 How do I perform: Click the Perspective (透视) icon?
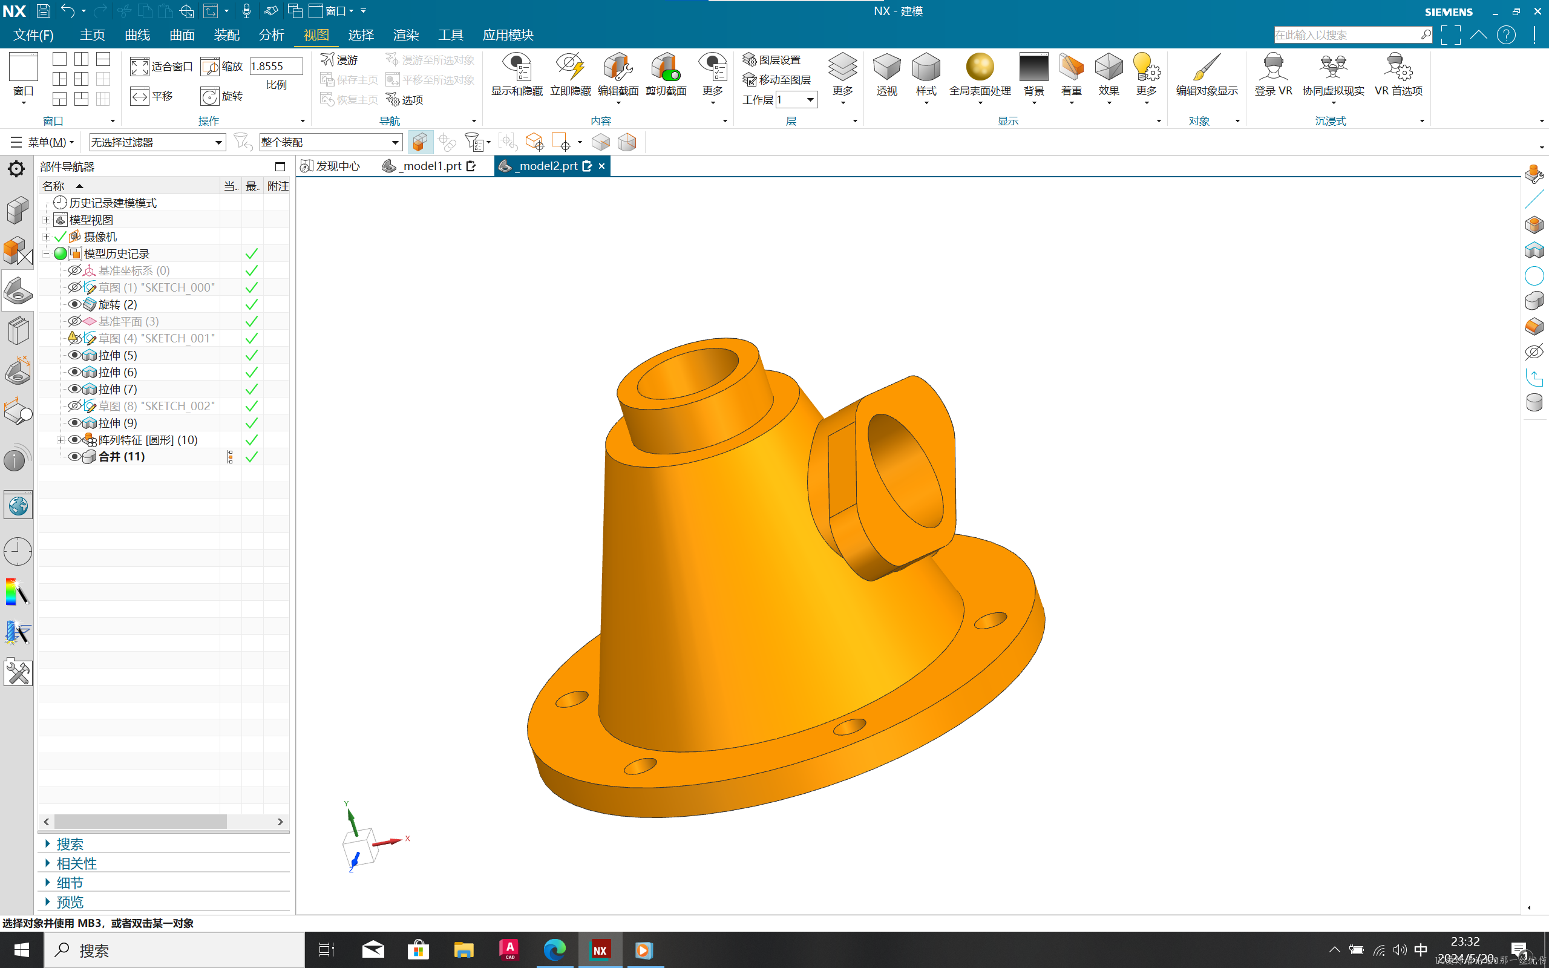pyautogui.click(x=886, y=74)
